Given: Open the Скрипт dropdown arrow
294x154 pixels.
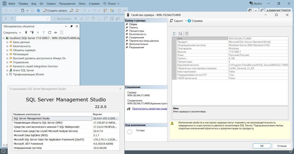Looking at the screenshot, I should click(186, 21).
